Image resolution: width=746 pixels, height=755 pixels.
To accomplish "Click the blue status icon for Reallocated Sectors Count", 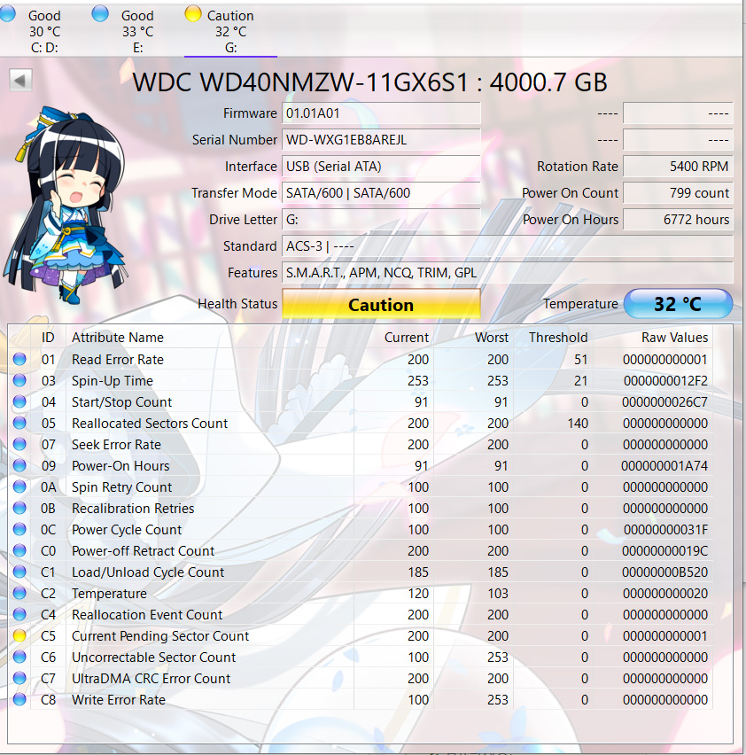I will click(x=19, y=423).
